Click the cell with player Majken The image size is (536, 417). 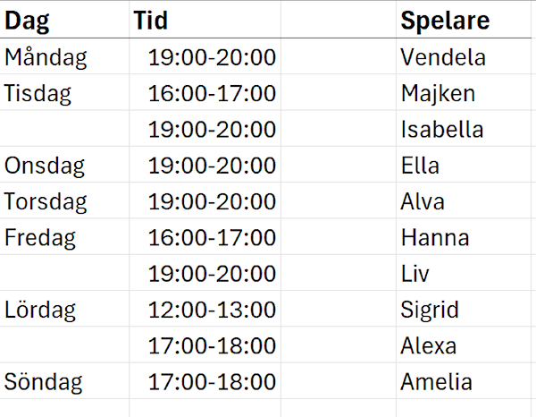click(x=438, y=94)
